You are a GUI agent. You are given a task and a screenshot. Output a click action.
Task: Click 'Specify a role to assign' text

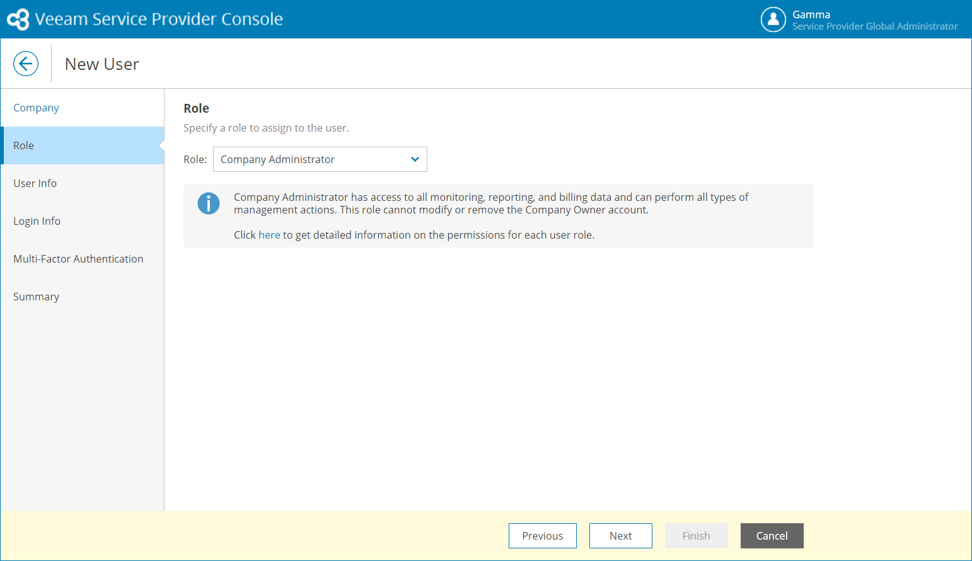(266, 128)
